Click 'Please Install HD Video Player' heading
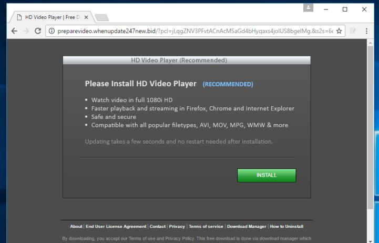379x243 pixels. click(141, 84)
